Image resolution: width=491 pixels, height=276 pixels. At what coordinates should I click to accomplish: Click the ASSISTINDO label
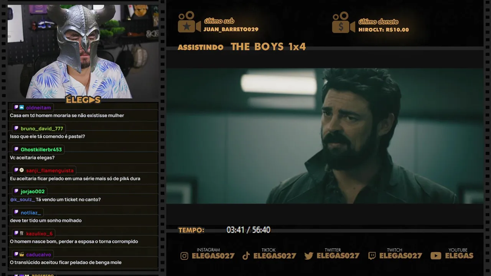tap(201, 48)
